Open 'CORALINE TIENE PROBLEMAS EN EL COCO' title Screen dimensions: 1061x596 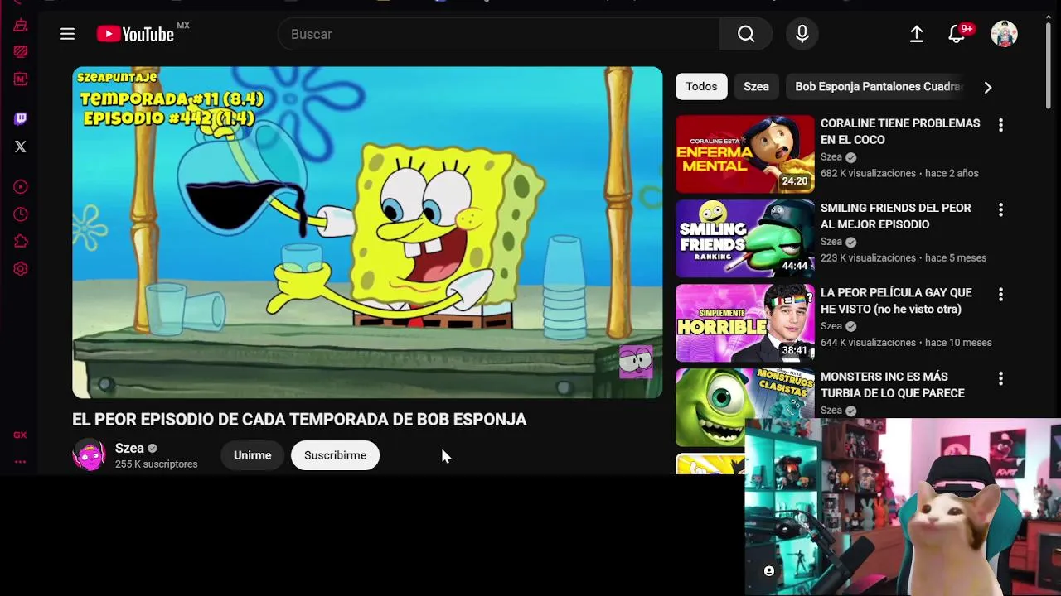(x=900, y=132)
